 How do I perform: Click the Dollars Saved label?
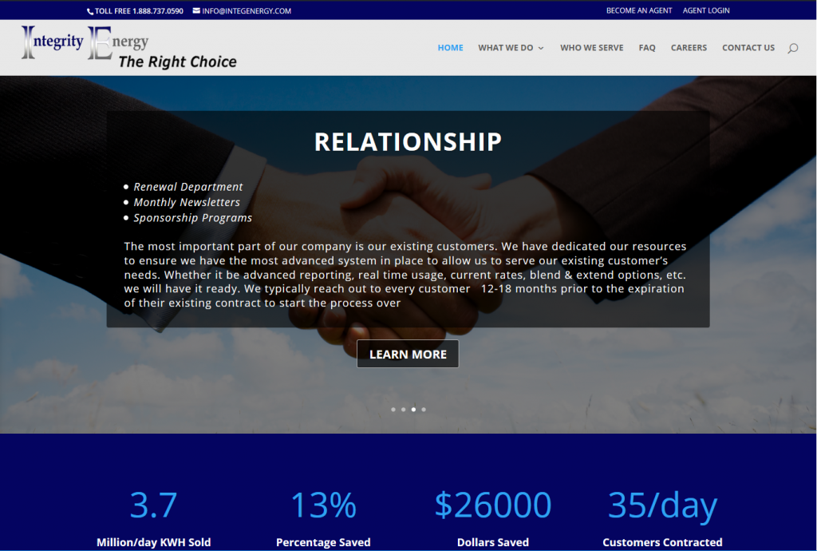tap(493, 542)
